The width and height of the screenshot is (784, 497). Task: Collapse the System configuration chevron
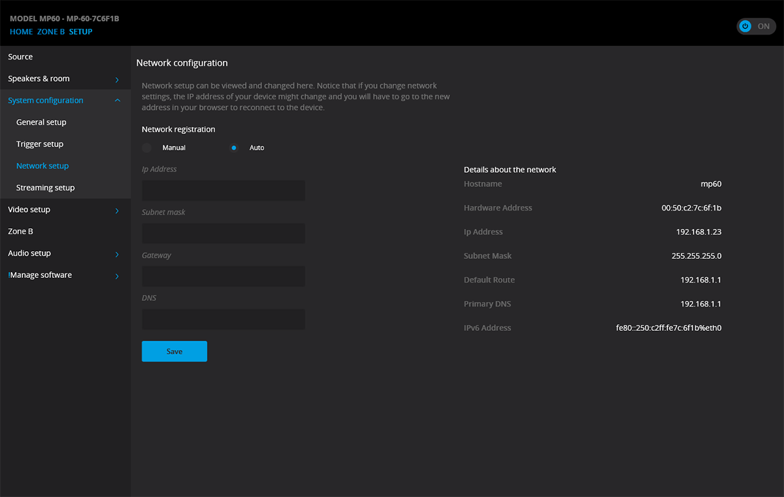tap(117, 101)
